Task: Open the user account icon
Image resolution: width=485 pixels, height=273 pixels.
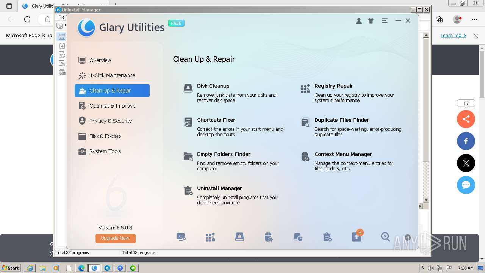Action: pos(359,21)
